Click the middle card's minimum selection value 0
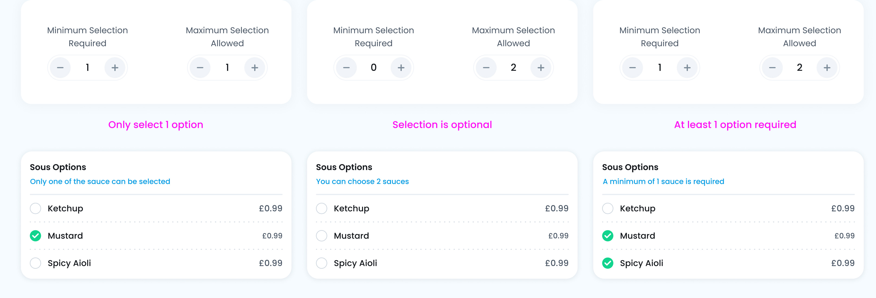 tap(373, 68)
